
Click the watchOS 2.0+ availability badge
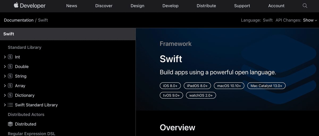[x=201, y=95]
